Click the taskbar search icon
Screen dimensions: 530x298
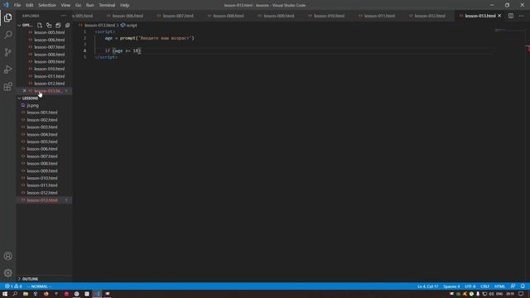click(15, 294)
